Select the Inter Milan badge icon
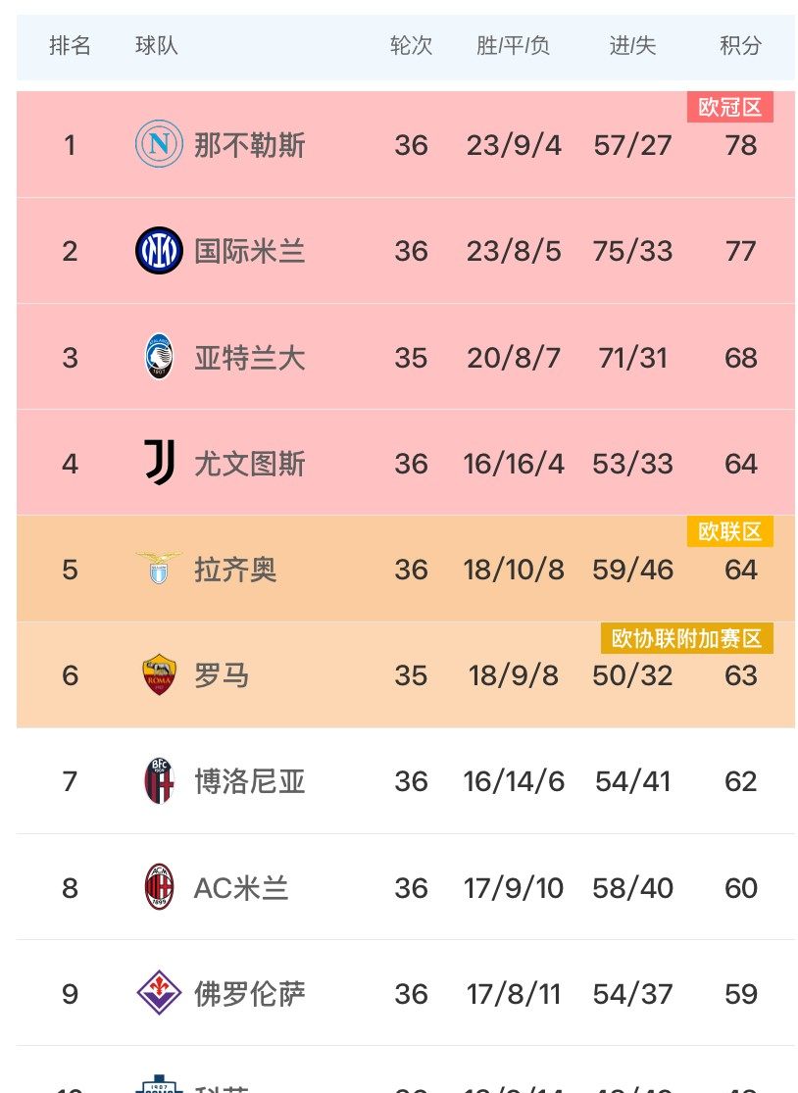Viewport: 798px width, 1093px height. pos(159,250)
